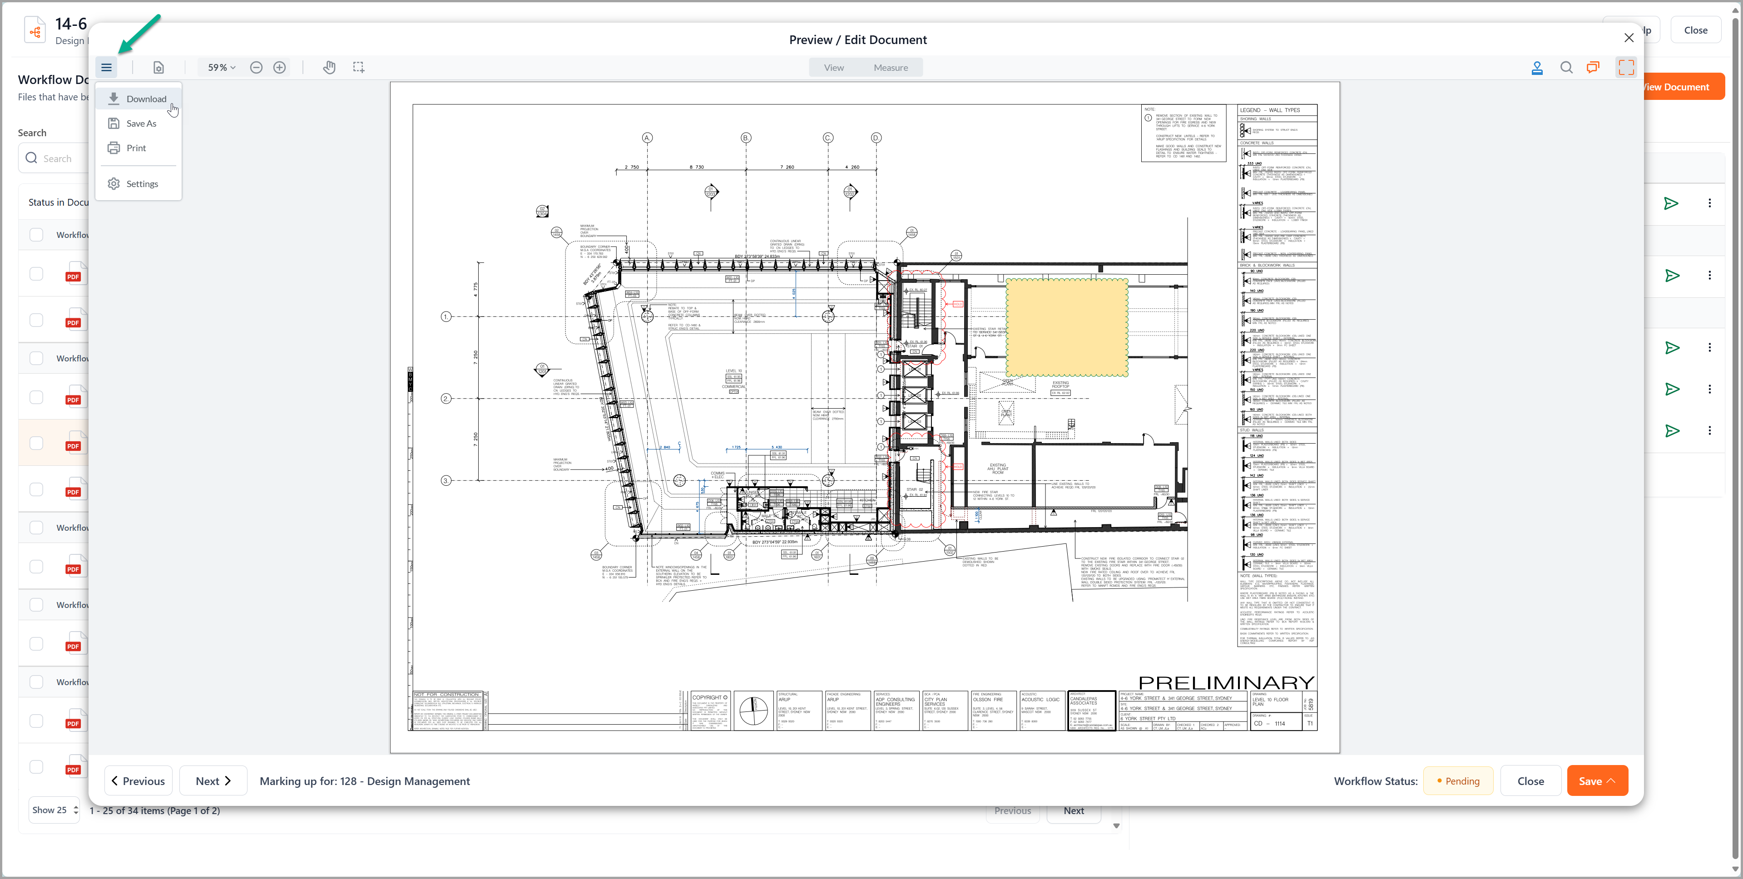
Task: Click 'Marking up for: 128 - Design Management' text
Action: point(365,781)
